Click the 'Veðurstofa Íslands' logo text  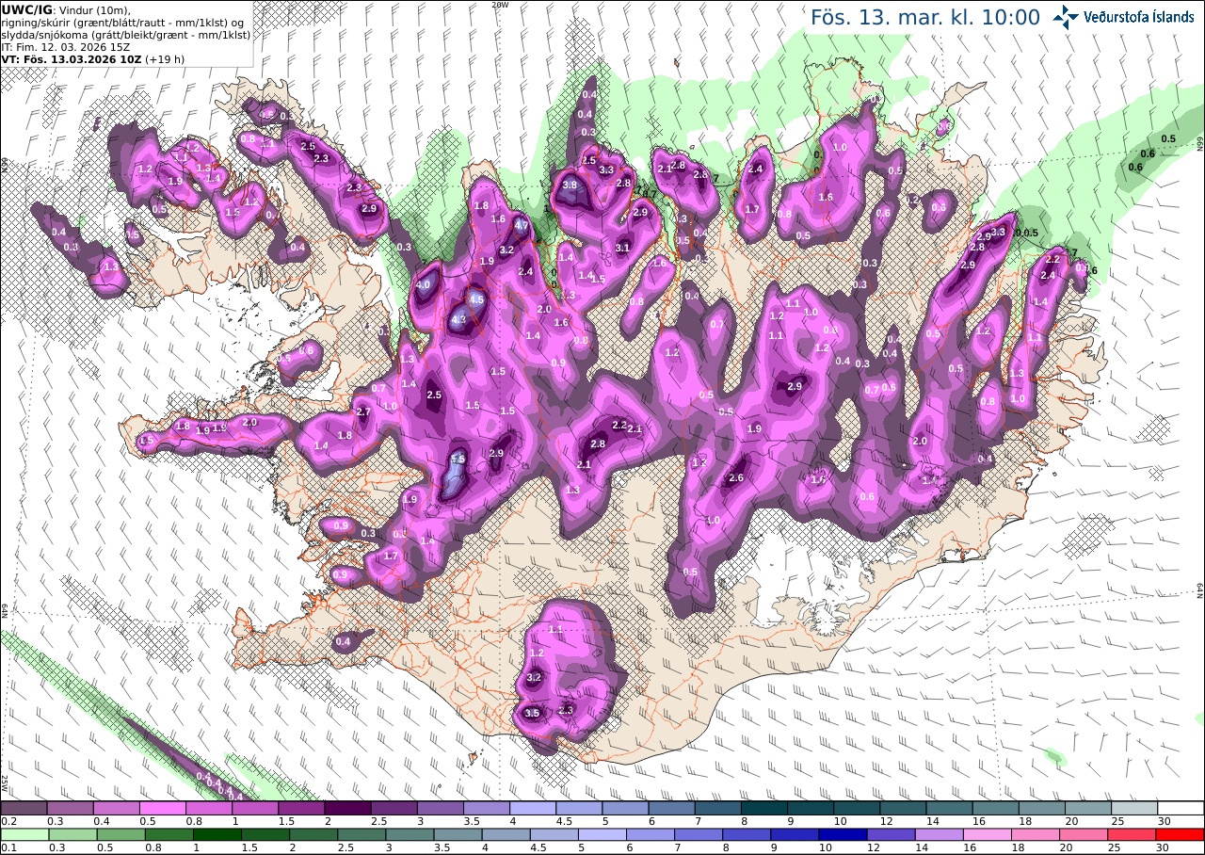1139,16
